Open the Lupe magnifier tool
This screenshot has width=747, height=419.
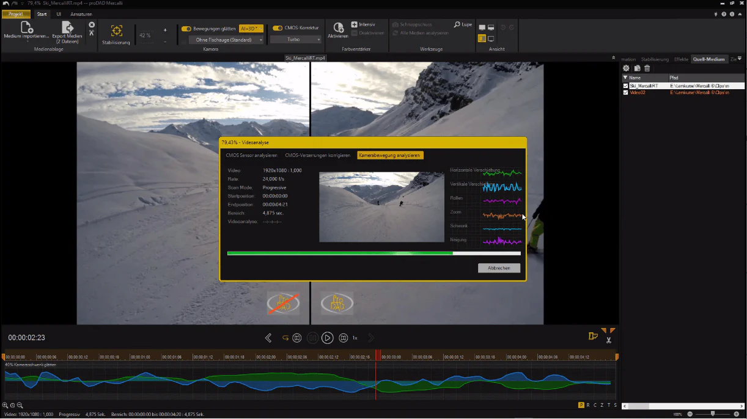pos(463,24)
